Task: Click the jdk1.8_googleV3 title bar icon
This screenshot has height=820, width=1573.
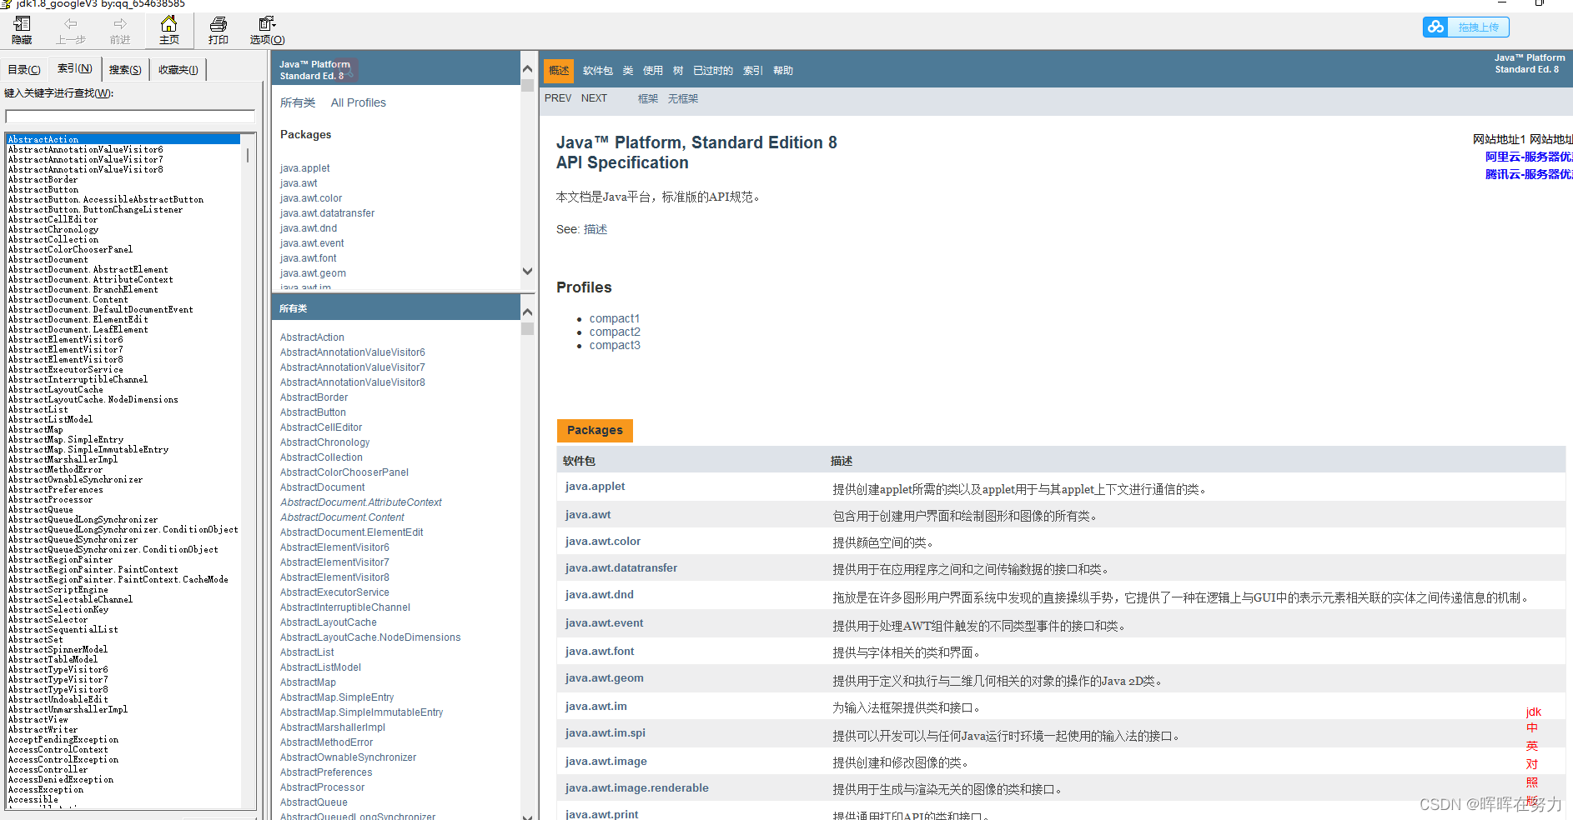Action: pos(8,4)
